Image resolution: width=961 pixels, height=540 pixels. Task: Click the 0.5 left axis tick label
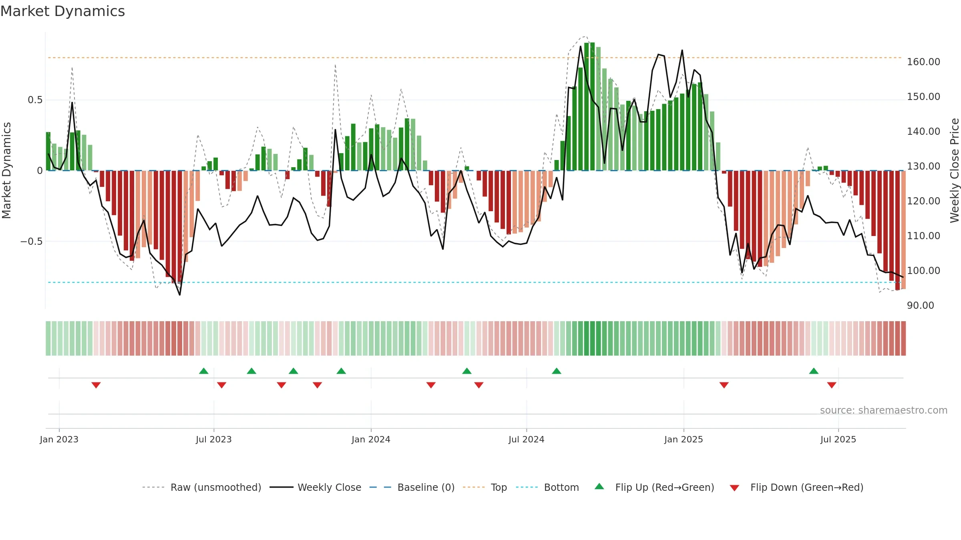[35, 100]
